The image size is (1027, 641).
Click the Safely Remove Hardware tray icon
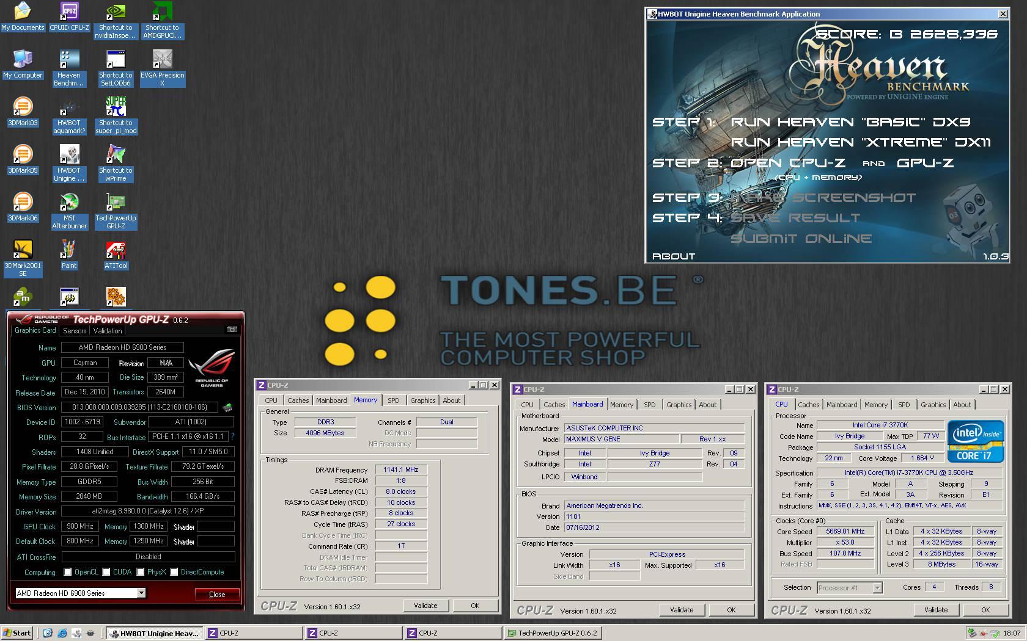pyautogui.click(x=971, y=633)
